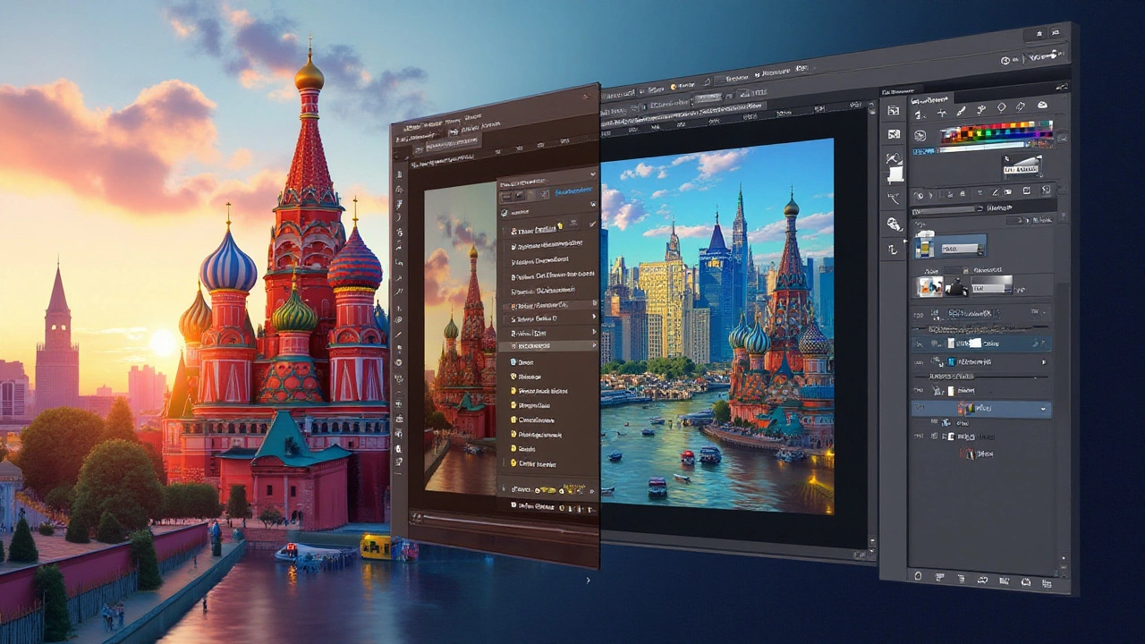Expand the layer row with the right-pointing arrow
1145x644 pixels.
coord(1044,362)
